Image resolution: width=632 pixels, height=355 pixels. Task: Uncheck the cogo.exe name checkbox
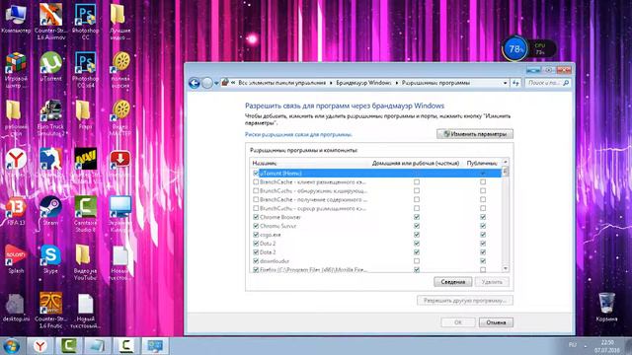(256, 235)
